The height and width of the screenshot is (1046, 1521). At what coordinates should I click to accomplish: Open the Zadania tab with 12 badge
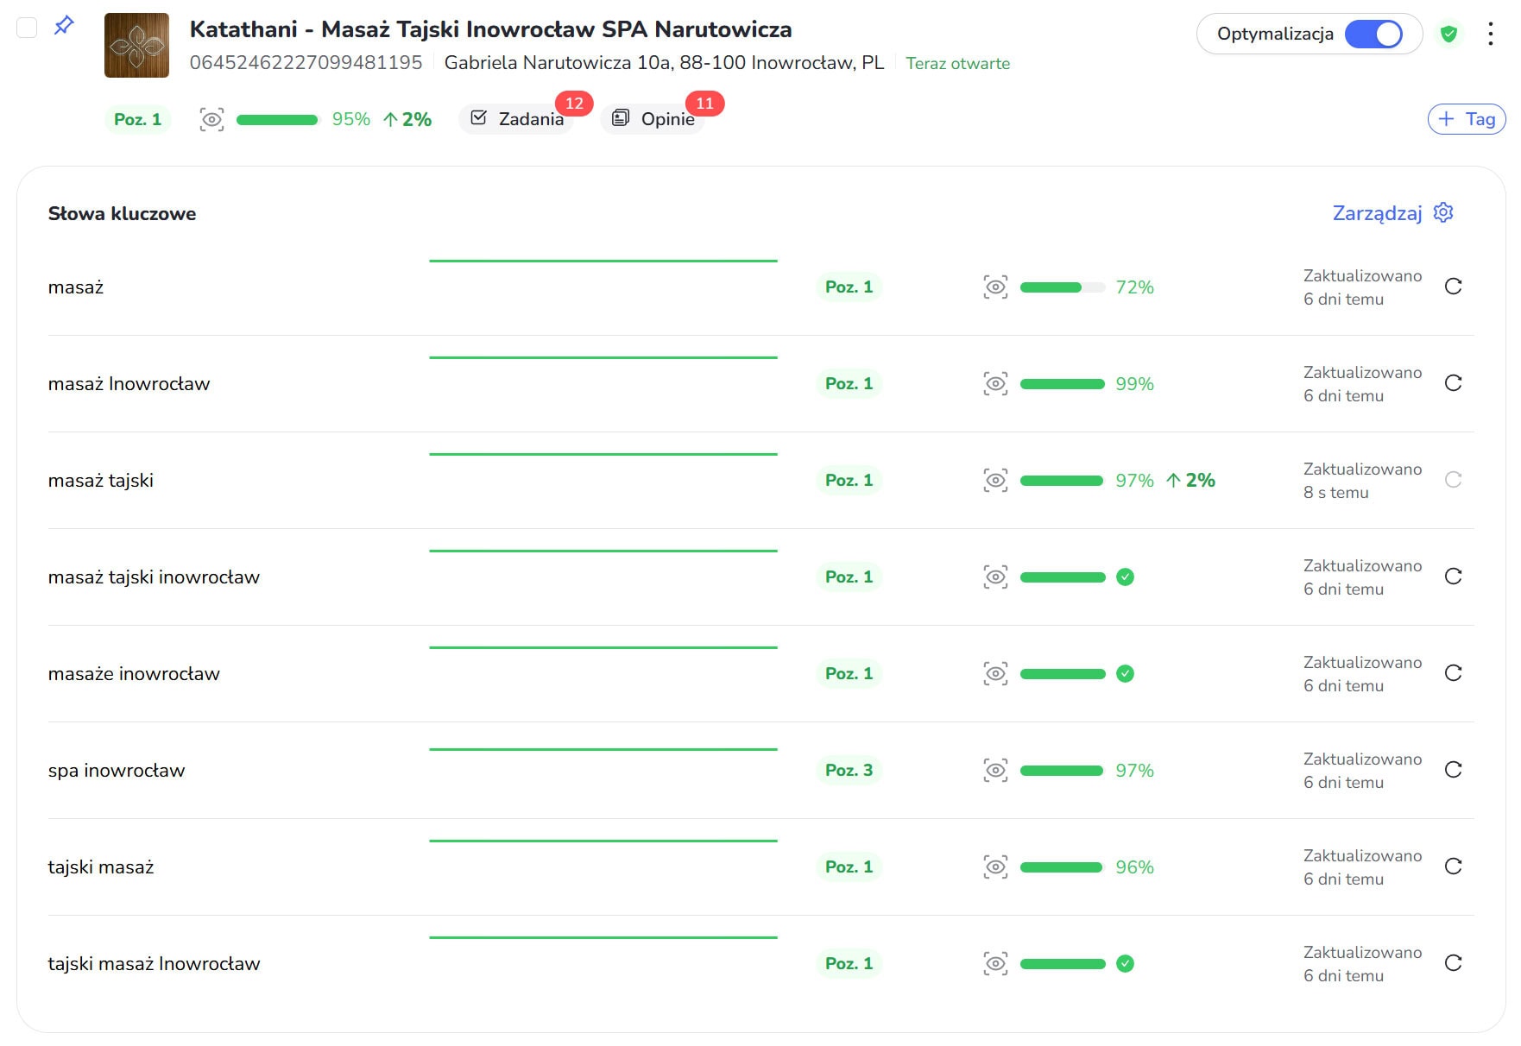coord(518,119)
